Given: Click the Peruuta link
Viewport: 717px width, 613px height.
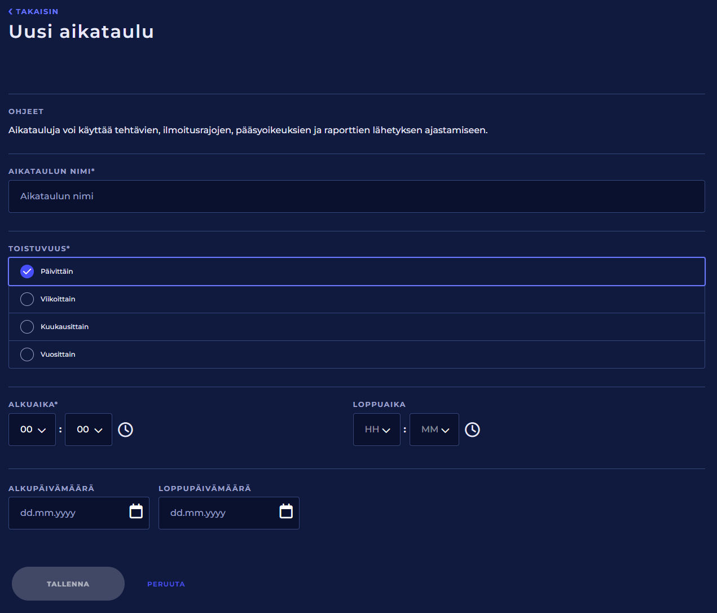Looking at the screenshot, I should click(166, 584).
